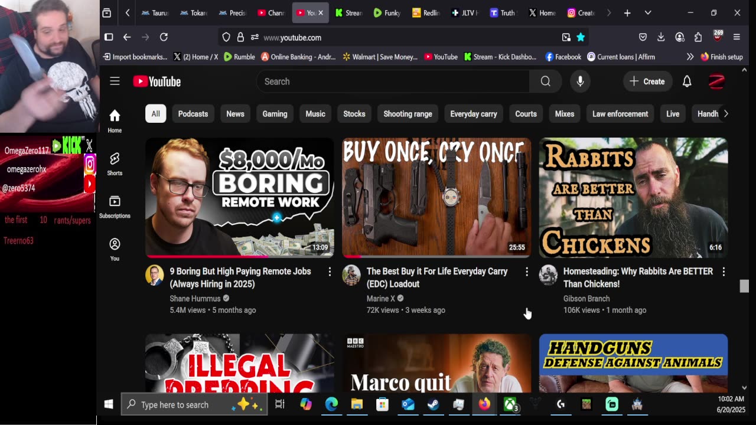Viewport: 756px width, 425px height.
Task: Select the Everyday carry filter chip
Action: tap(474, 114)
